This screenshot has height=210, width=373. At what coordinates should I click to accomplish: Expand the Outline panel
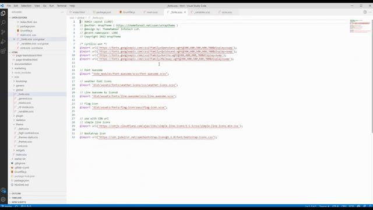(x=16, y=194)
